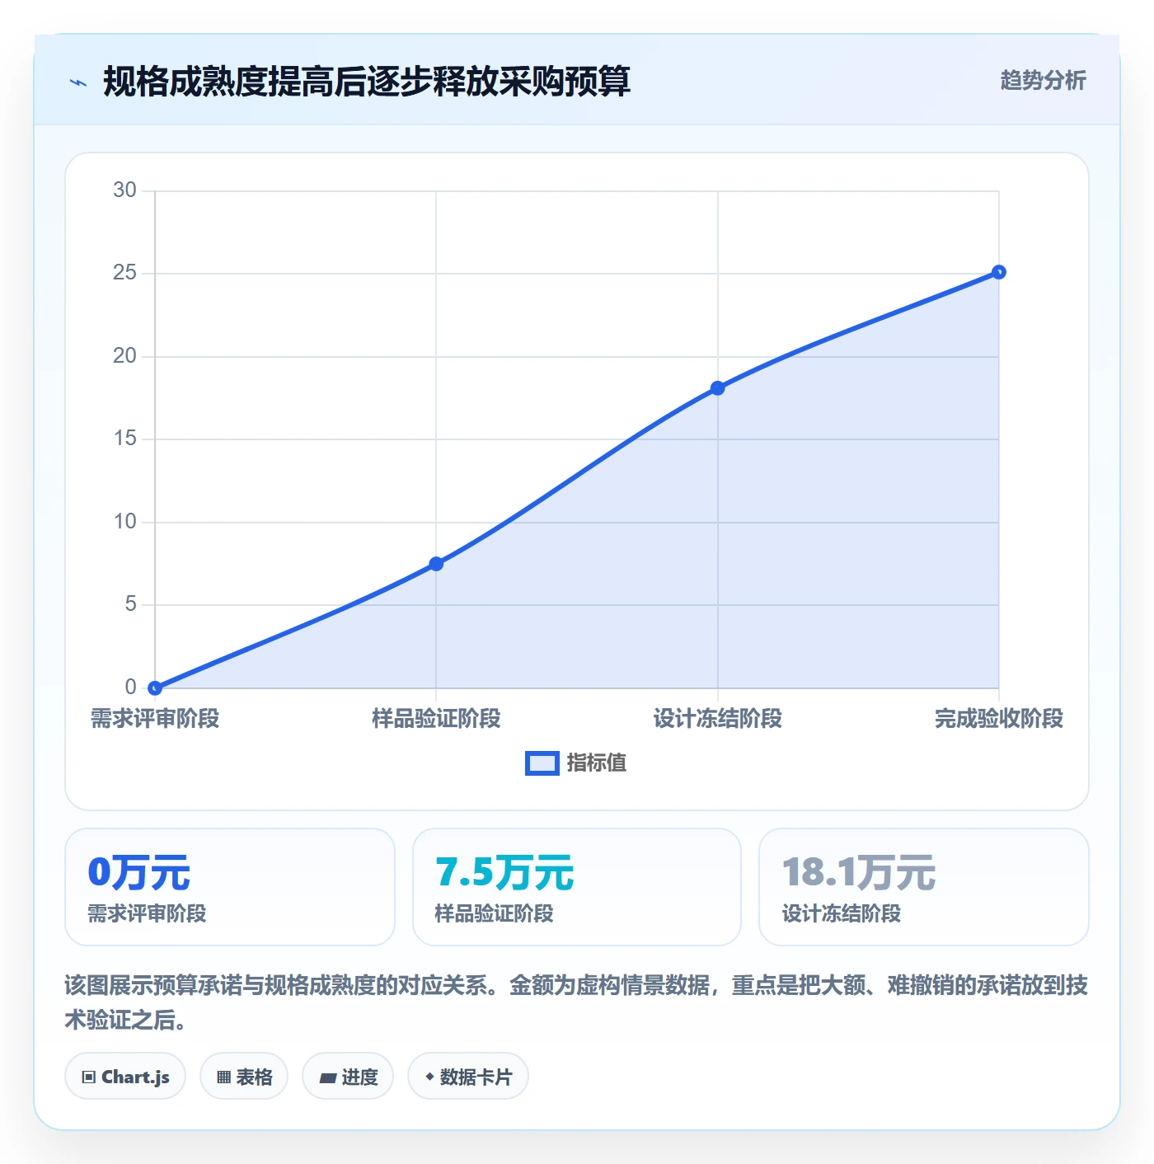Click the Chart.js tag
The image size is (1154, 1164).
[x=125, y=1077]
